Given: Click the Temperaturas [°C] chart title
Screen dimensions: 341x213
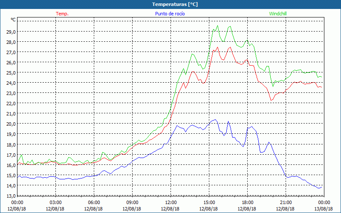Looking at the screenshot, I should tap(175, 4).
